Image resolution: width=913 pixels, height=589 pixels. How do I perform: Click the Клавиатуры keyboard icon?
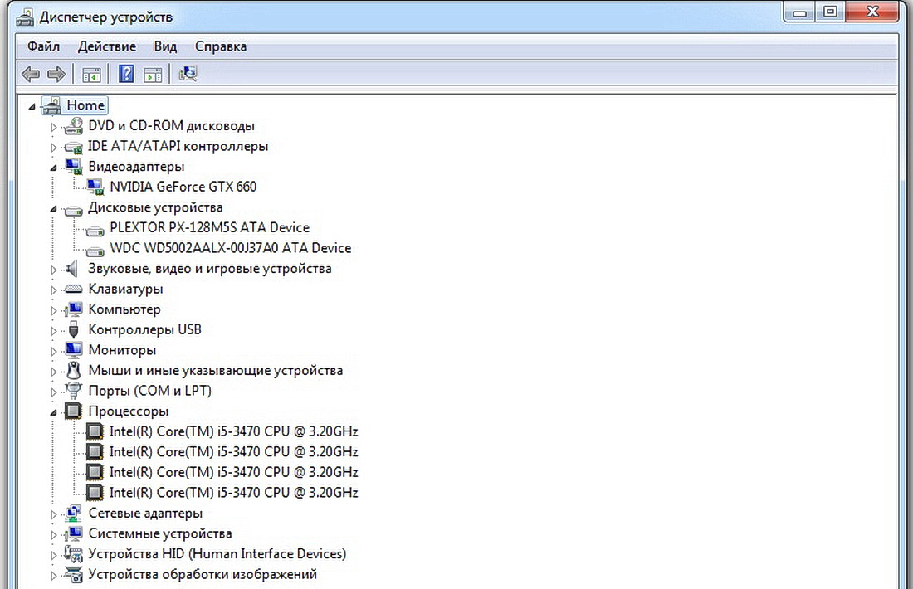[73, 289]
